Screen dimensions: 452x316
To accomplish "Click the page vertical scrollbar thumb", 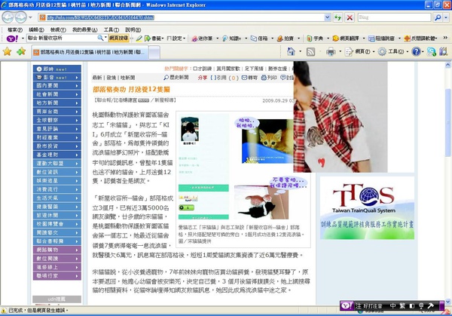I will click(448, 123).
